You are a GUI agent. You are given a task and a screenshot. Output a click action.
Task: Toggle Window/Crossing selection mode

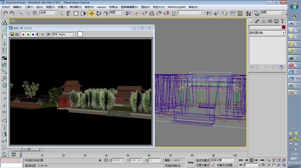click(83, 13)
